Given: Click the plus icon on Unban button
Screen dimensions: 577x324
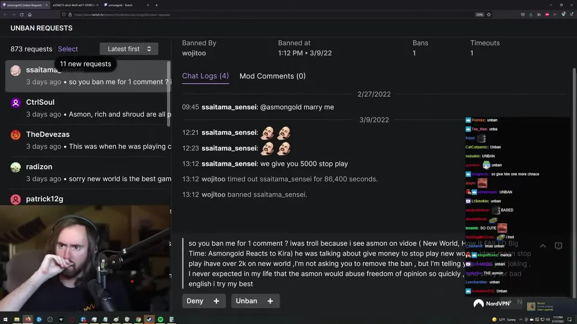Looking at the screenshot, I should pos(270,301).
